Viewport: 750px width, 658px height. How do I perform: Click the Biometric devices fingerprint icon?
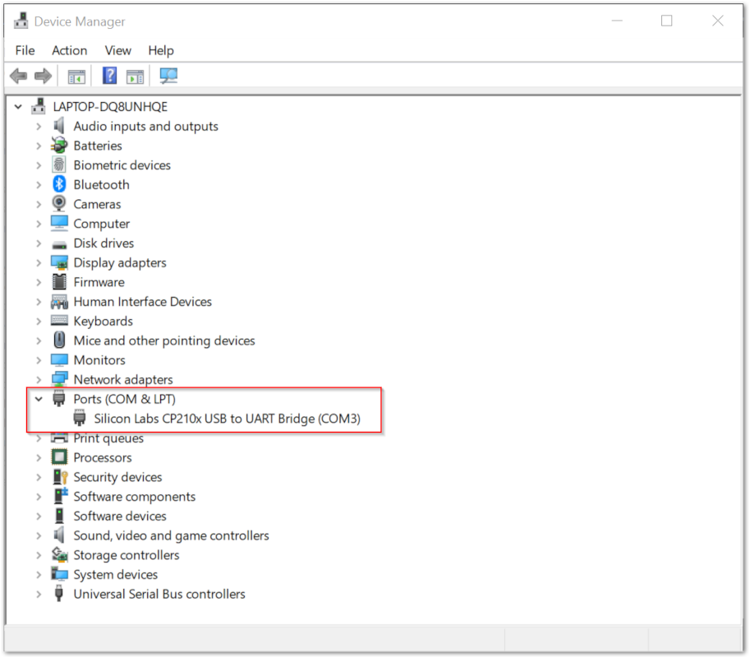(x=59, y=164)
